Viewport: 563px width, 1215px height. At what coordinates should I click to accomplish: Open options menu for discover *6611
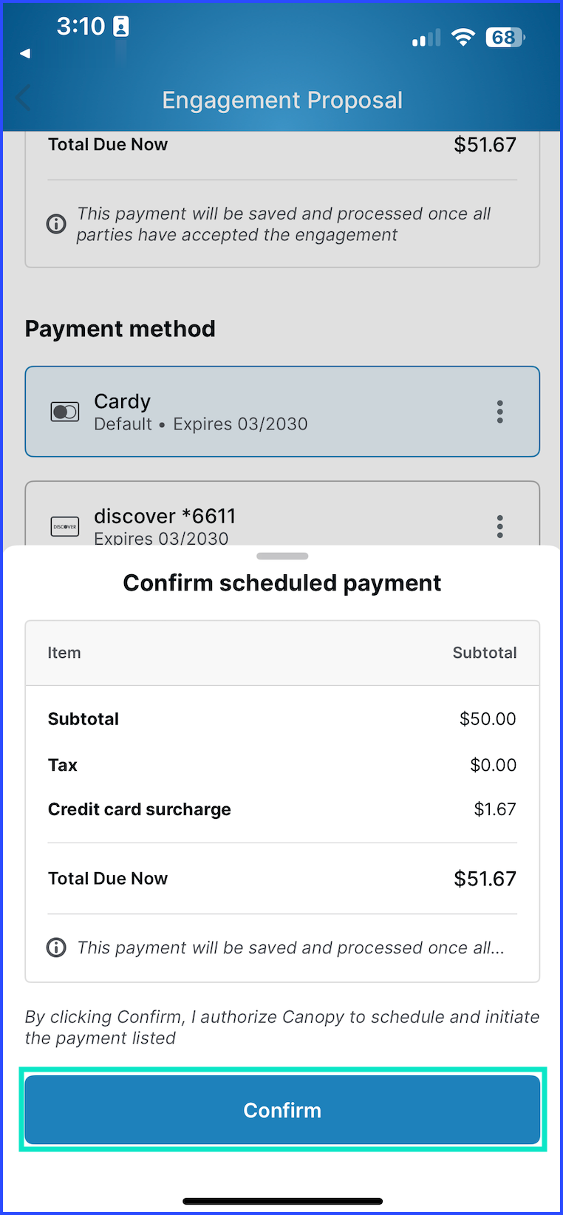(500, 526)
